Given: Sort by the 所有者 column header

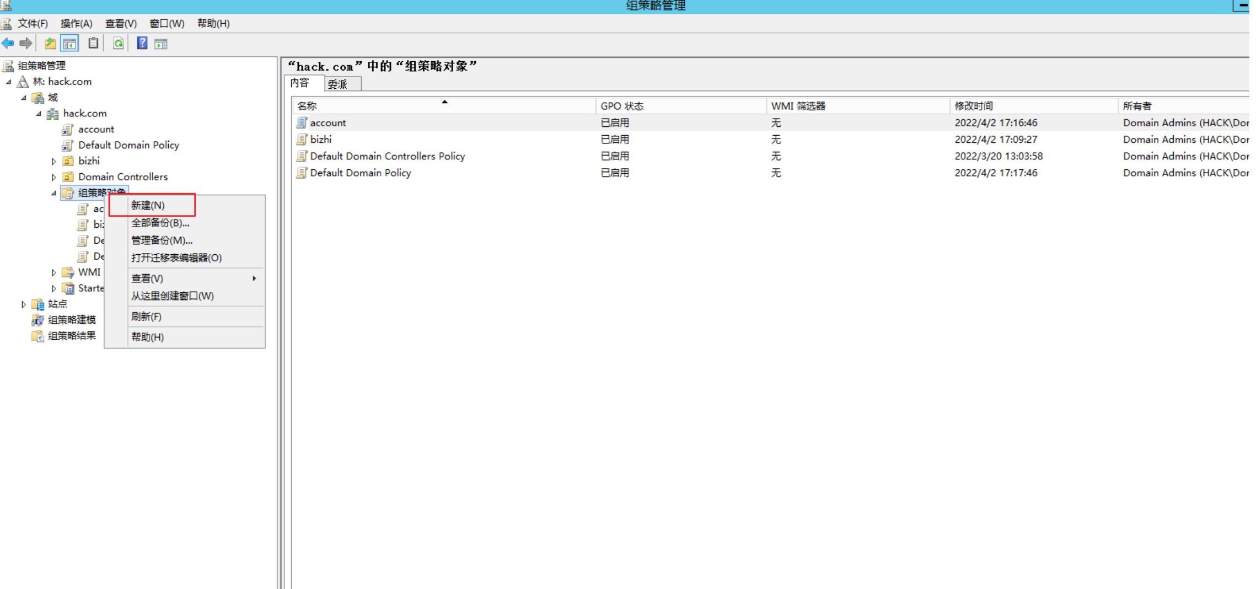Looking at the screenshot, I should click(x=1184, y=105).
